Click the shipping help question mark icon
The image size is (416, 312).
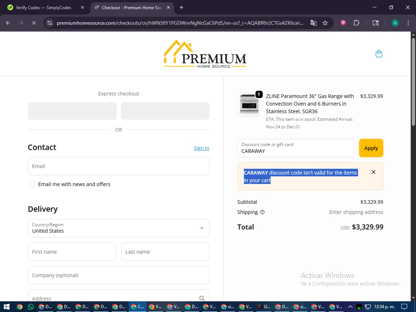[x=262, y=212]
